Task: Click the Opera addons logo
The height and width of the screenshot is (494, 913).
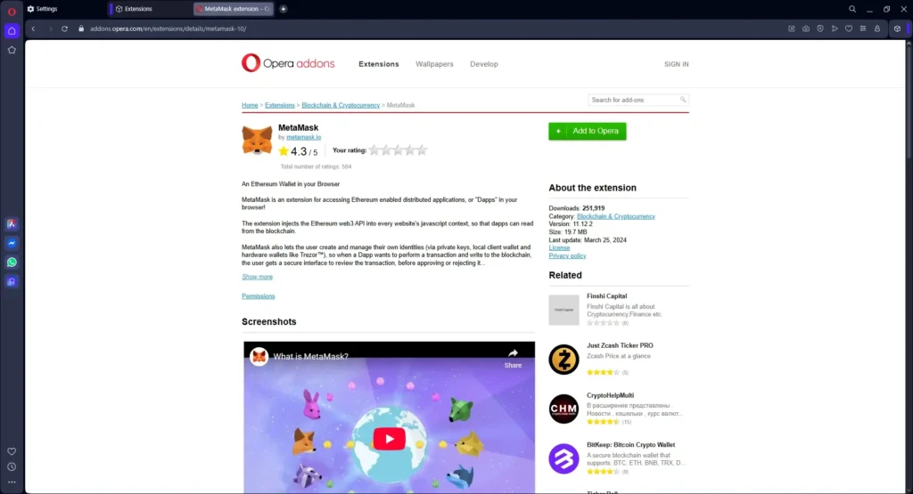Action: 288,63
